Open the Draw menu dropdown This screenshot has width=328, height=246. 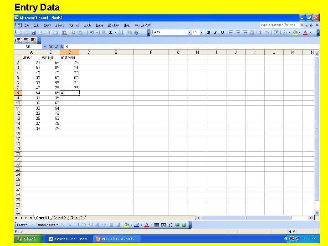click(x=22, y=225)
